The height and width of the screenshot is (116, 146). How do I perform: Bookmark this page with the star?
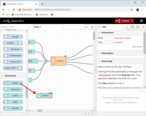(131, 10)
